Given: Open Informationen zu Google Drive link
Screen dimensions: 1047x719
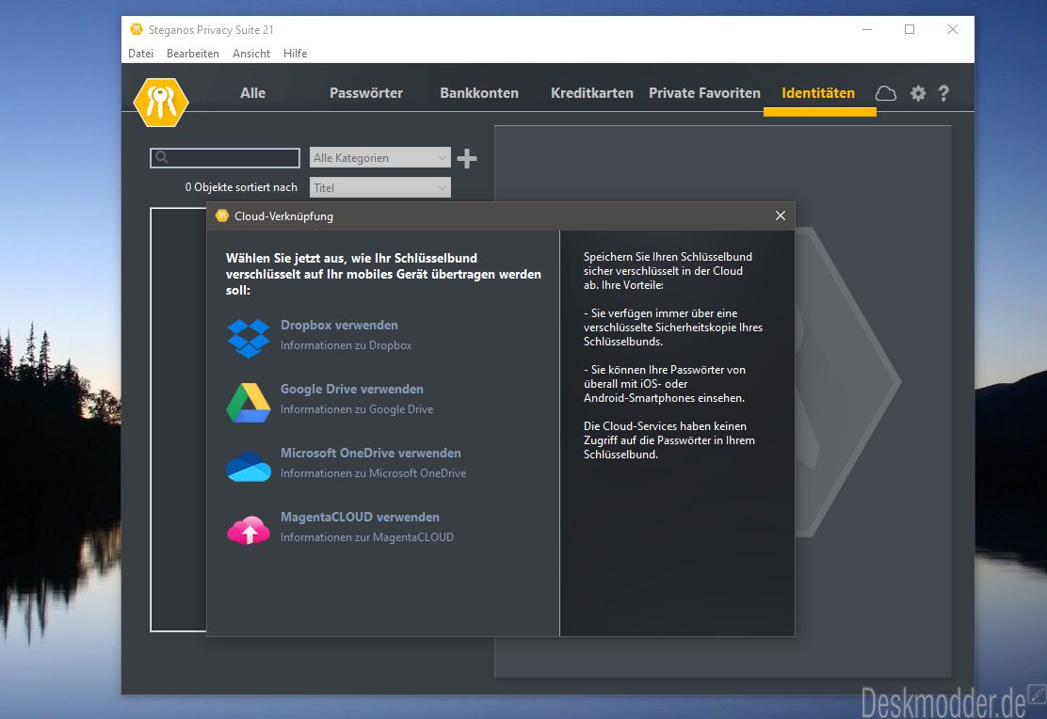Looking at the screenshot, I should pyautogui.click(x=357, y=409).
